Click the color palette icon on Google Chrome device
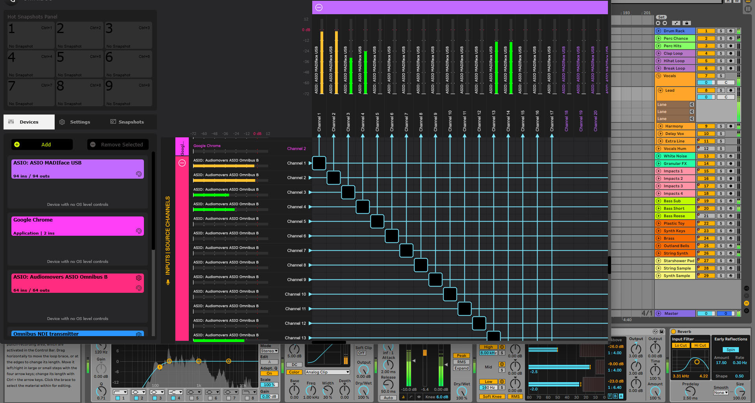The image size is (755, 403). pos(139,231)
